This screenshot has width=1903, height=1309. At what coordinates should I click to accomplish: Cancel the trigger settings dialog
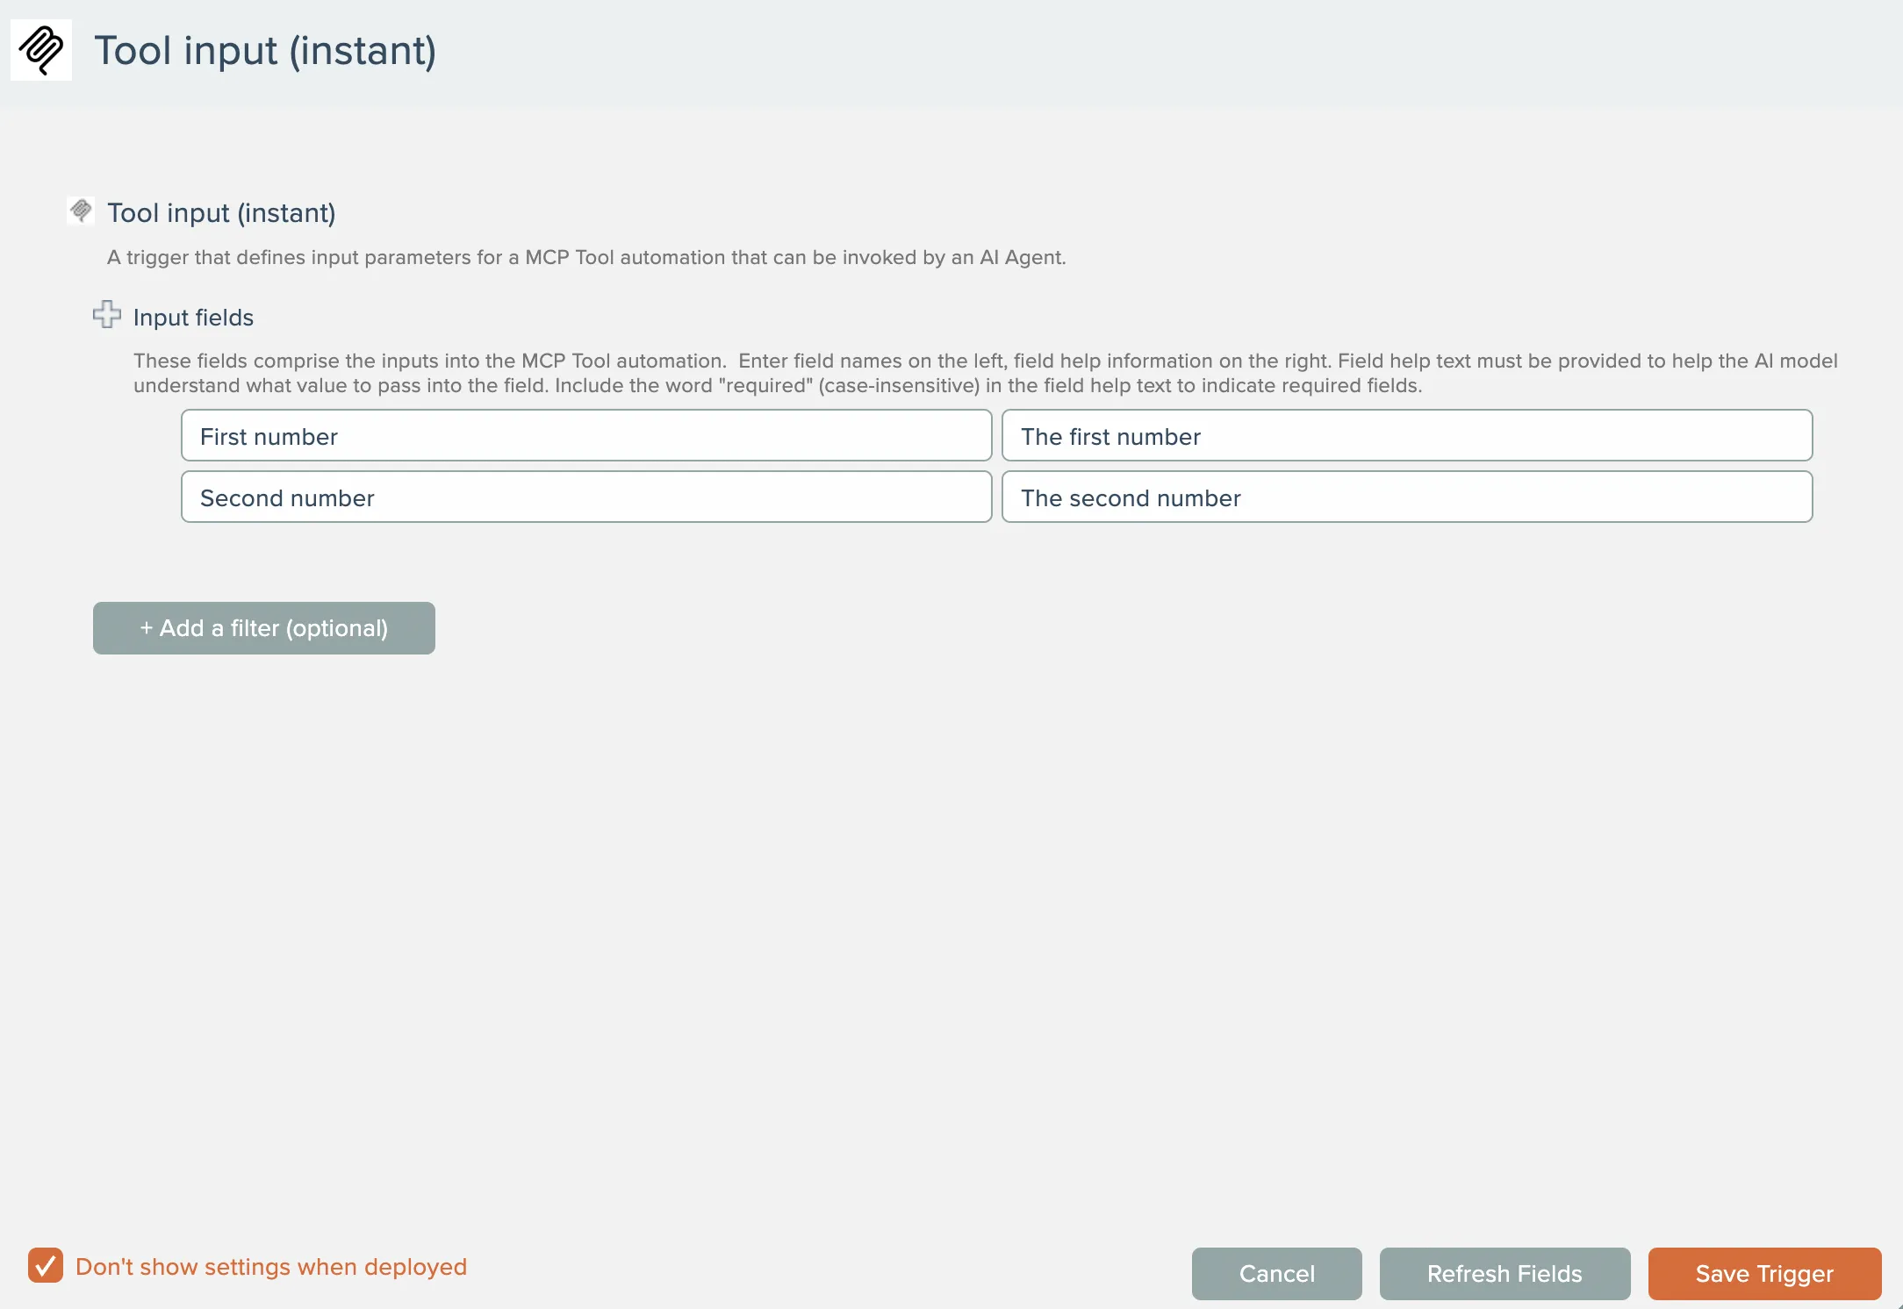[1276, 1273]
